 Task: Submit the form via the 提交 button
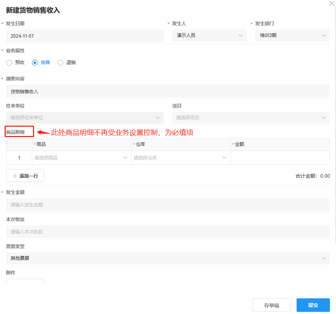(313, 305)
